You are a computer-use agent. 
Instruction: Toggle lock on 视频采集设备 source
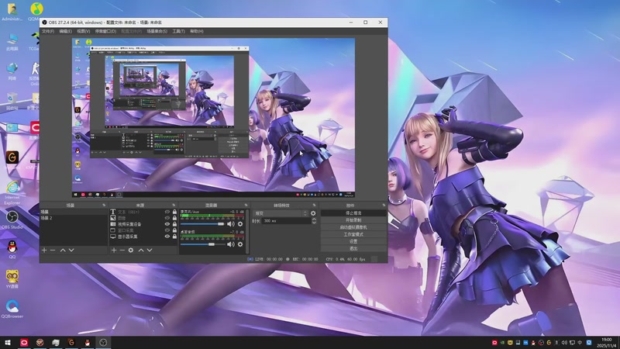pos(174,224)
